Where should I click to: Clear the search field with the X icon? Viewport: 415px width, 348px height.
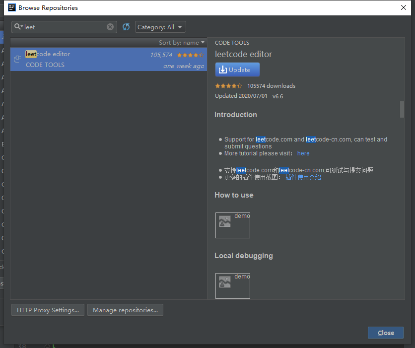click(110, 27)
